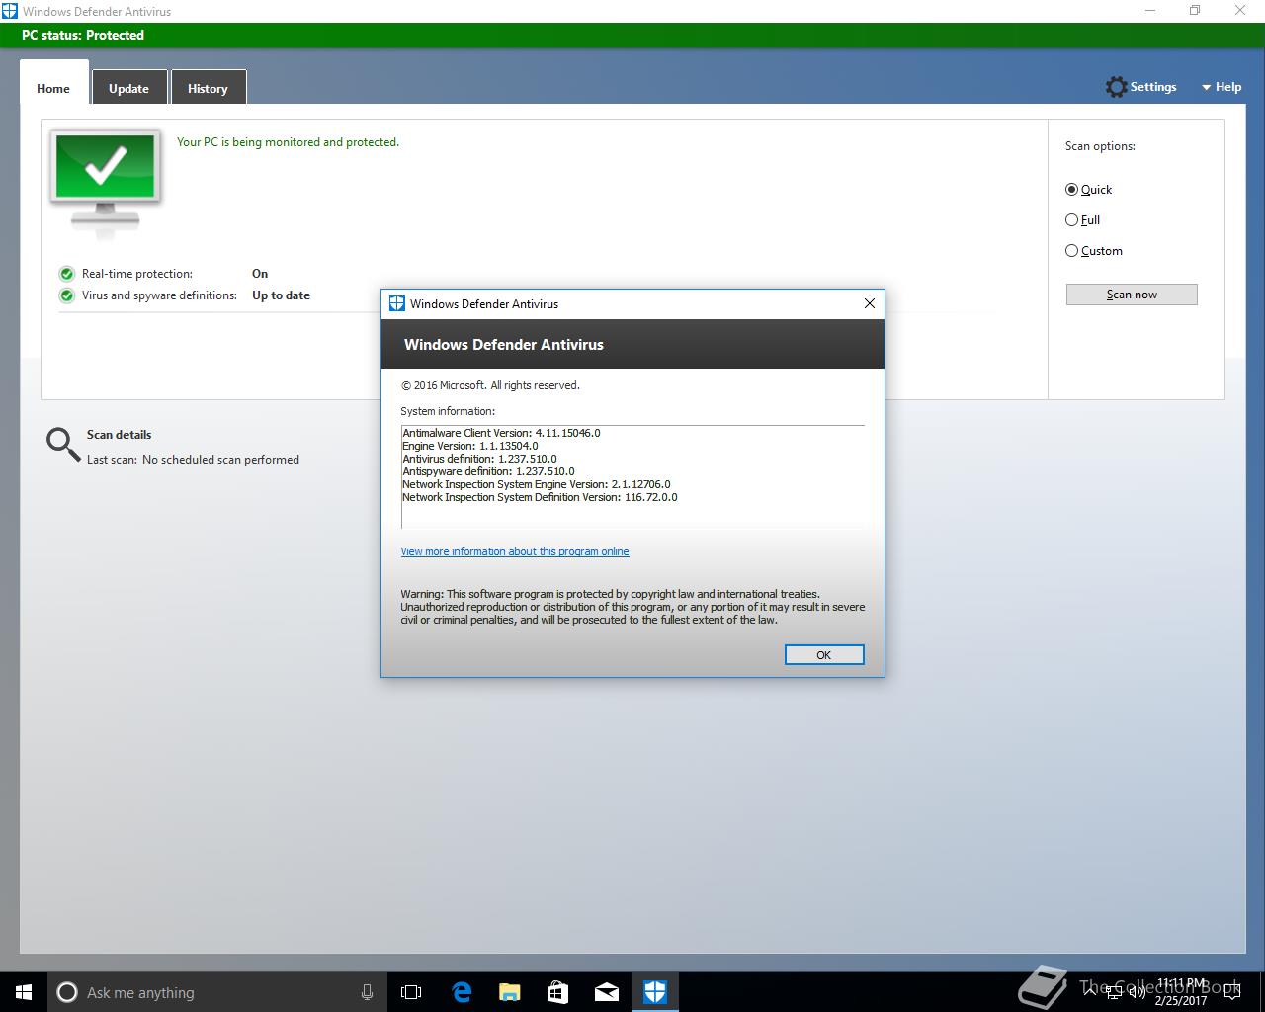Open Task View from the taskbar
Viewport: 1265px width, 1012px height.
411,992
